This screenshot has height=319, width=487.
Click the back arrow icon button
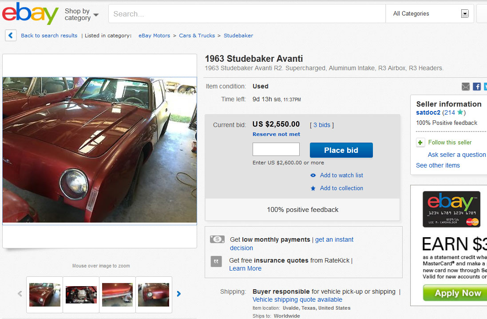[11, 36]
